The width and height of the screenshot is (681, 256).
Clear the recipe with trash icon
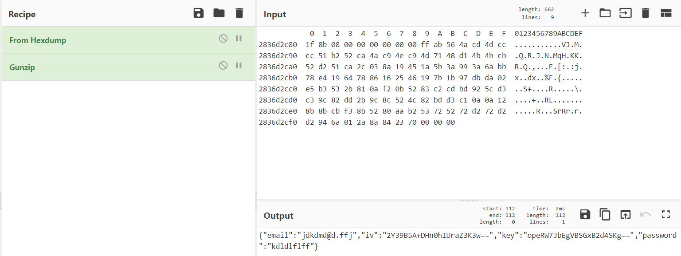pyautogui.click(x=239, y=13)
